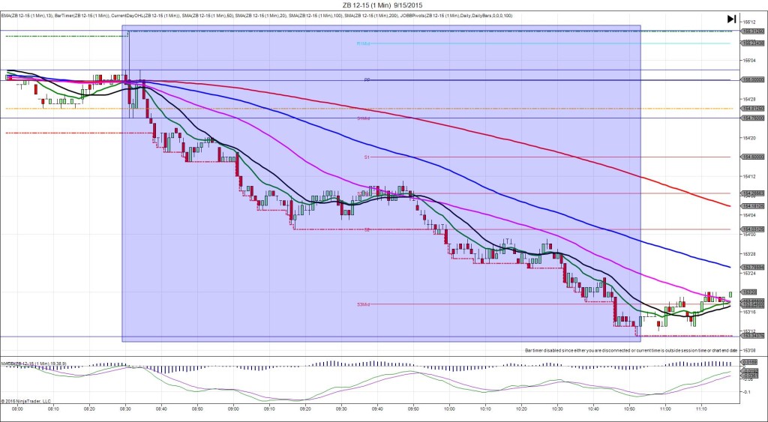Click the S3Mid pivot label
Screen dimensions: 768x422
tap(363, 304)
